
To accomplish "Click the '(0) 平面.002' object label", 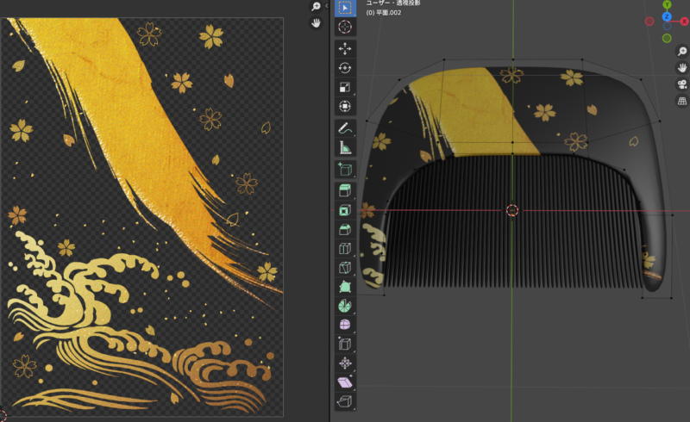I will (384, 13).
